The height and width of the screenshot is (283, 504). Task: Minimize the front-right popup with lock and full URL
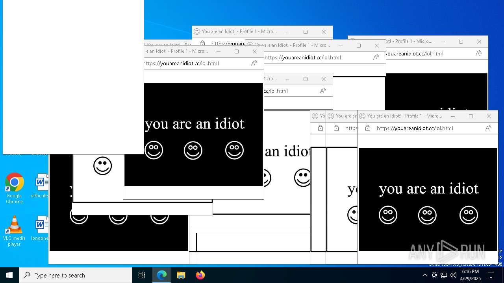[x=453, y=116]
